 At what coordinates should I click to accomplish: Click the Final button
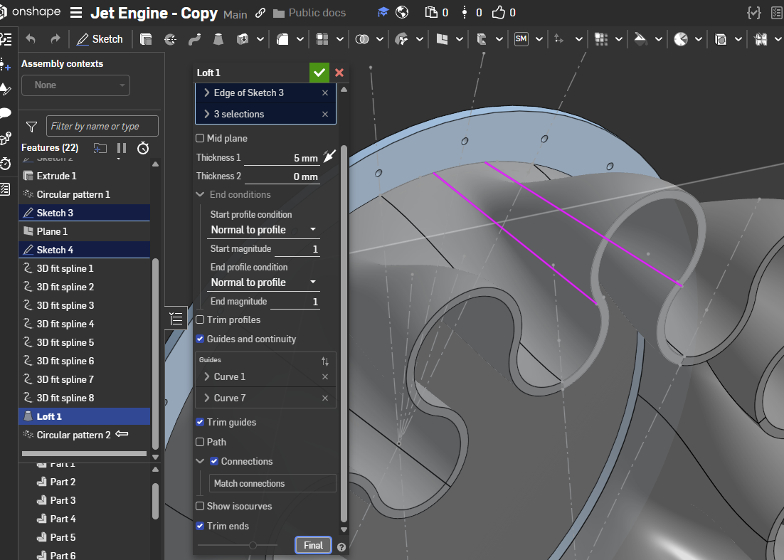[x=313, y=546]
